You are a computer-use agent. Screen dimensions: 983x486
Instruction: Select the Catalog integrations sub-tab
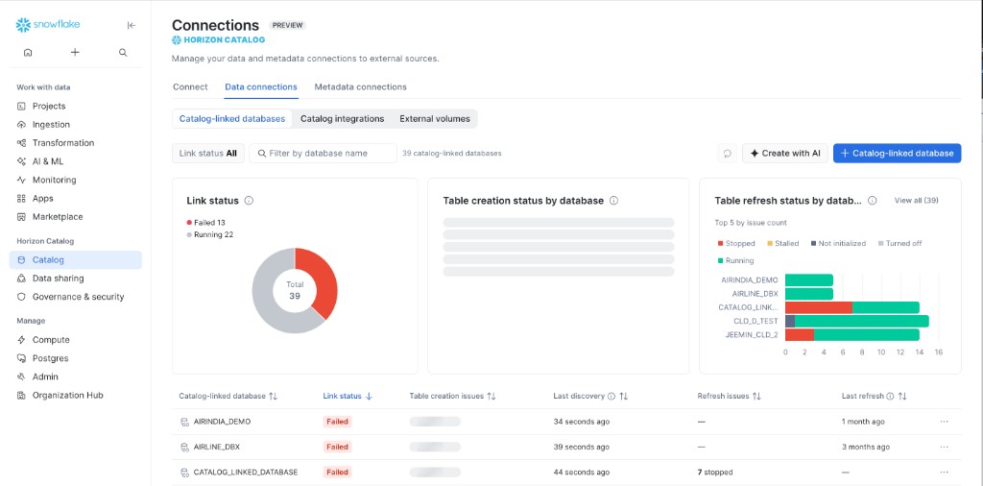(x=343, y=118)
